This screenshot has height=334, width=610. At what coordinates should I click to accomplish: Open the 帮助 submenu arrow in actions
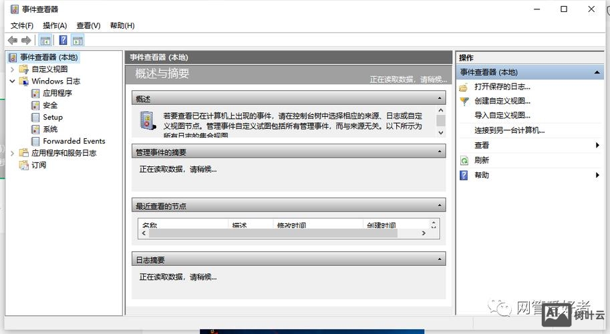click(x=597, y=175)
